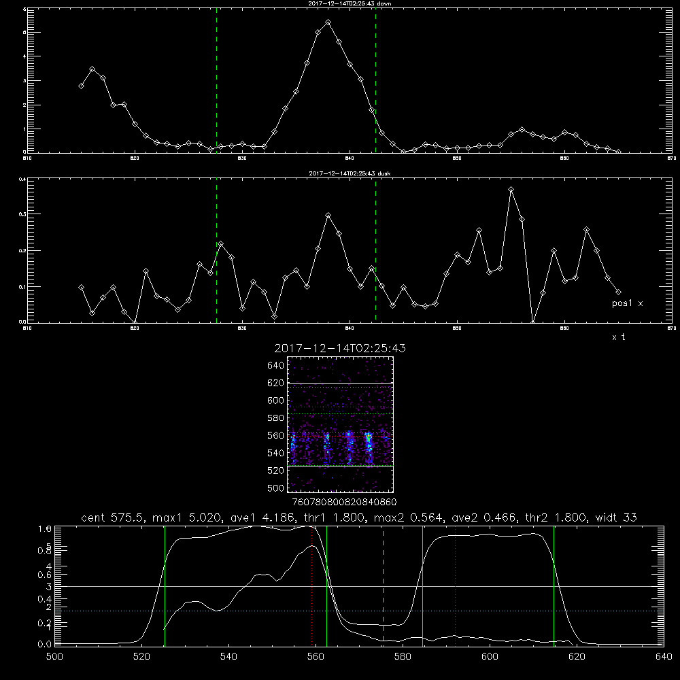Click the '580' y-axis label beside spectrogram
Screen dimensions: 680x680
coord(276,418)
